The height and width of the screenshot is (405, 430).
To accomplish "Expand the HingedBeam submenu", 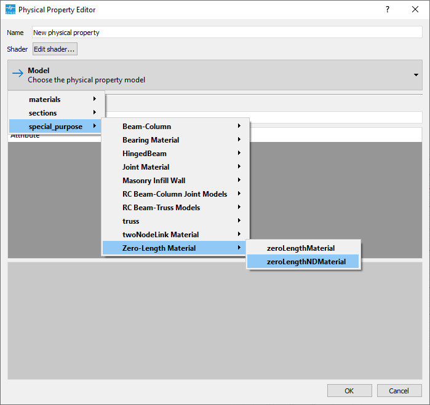I will [x=175, y=153].
